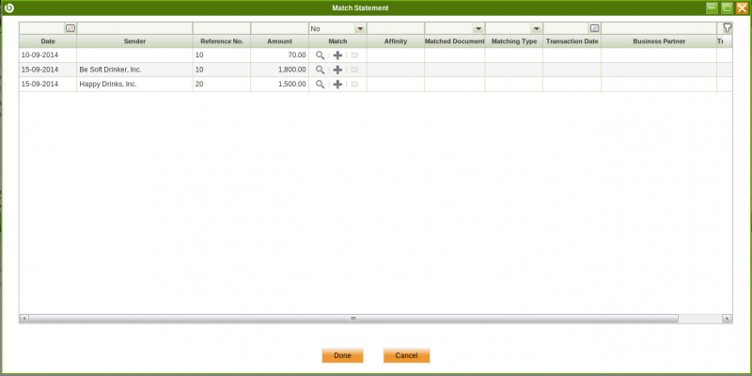The height and width of the screenshot is (376, 752).
Task: Click the Openbravo logo in the title bar
Action: 8,8
